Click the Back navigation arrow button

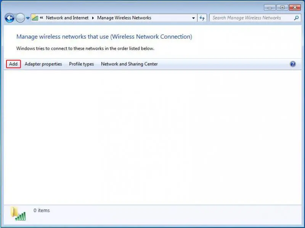pyautogui.click(x=10, y=18)
